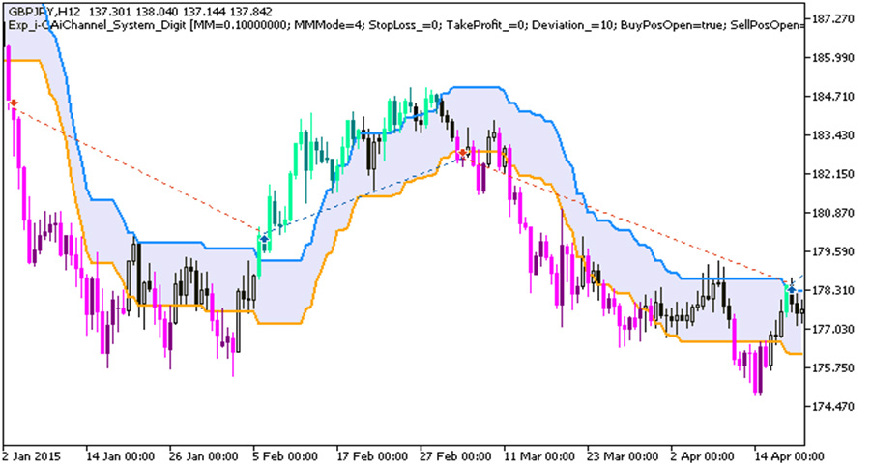Click the 14 Jan 00:00 date label
The image size is (872, 469).
coord(120,456)
